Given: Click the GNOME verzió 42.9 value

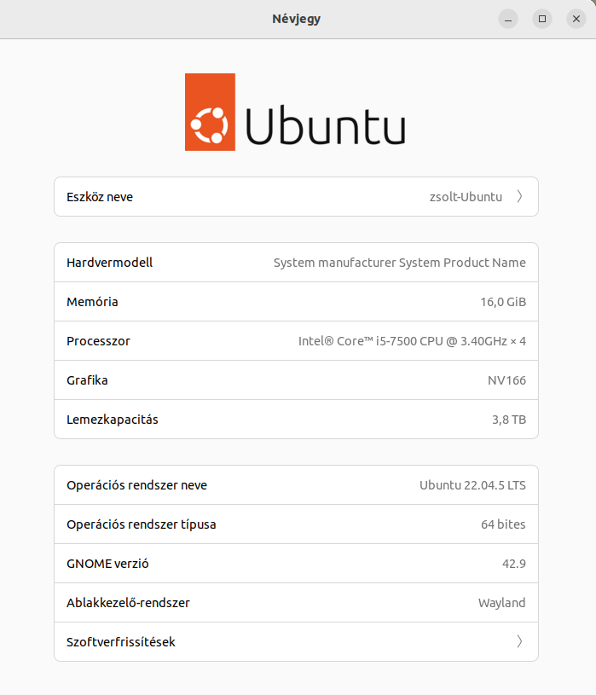Looking at the screenshot, I should (x=513, y=564).
